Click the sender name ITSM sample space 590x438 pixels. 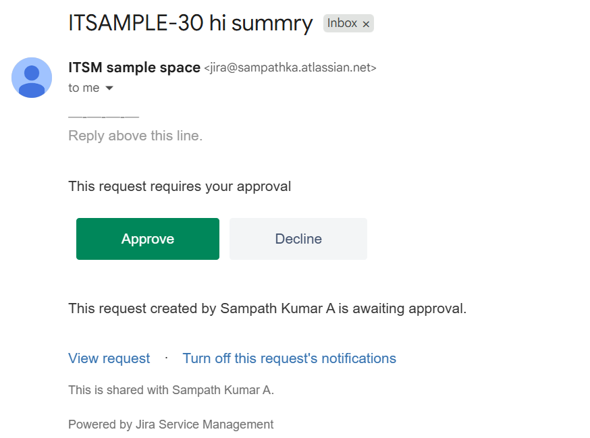click(x=134, y=67)
